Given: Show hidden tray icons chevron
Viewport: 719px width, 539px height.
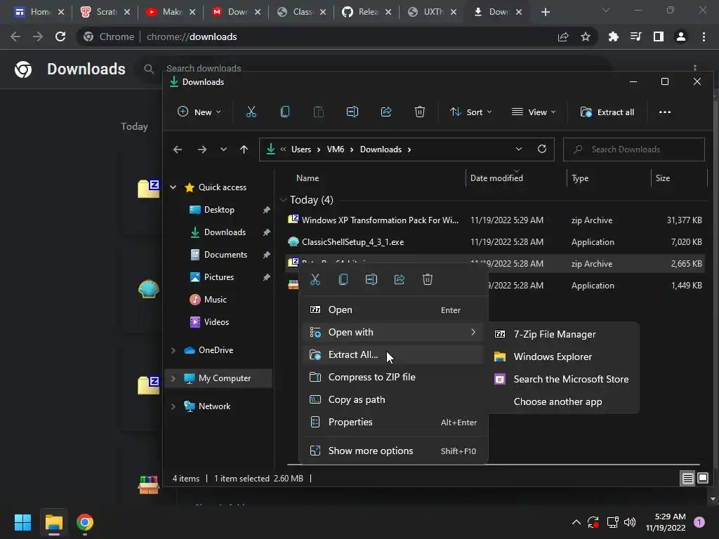Looking at the screenshot, I should tap(576, 522).
